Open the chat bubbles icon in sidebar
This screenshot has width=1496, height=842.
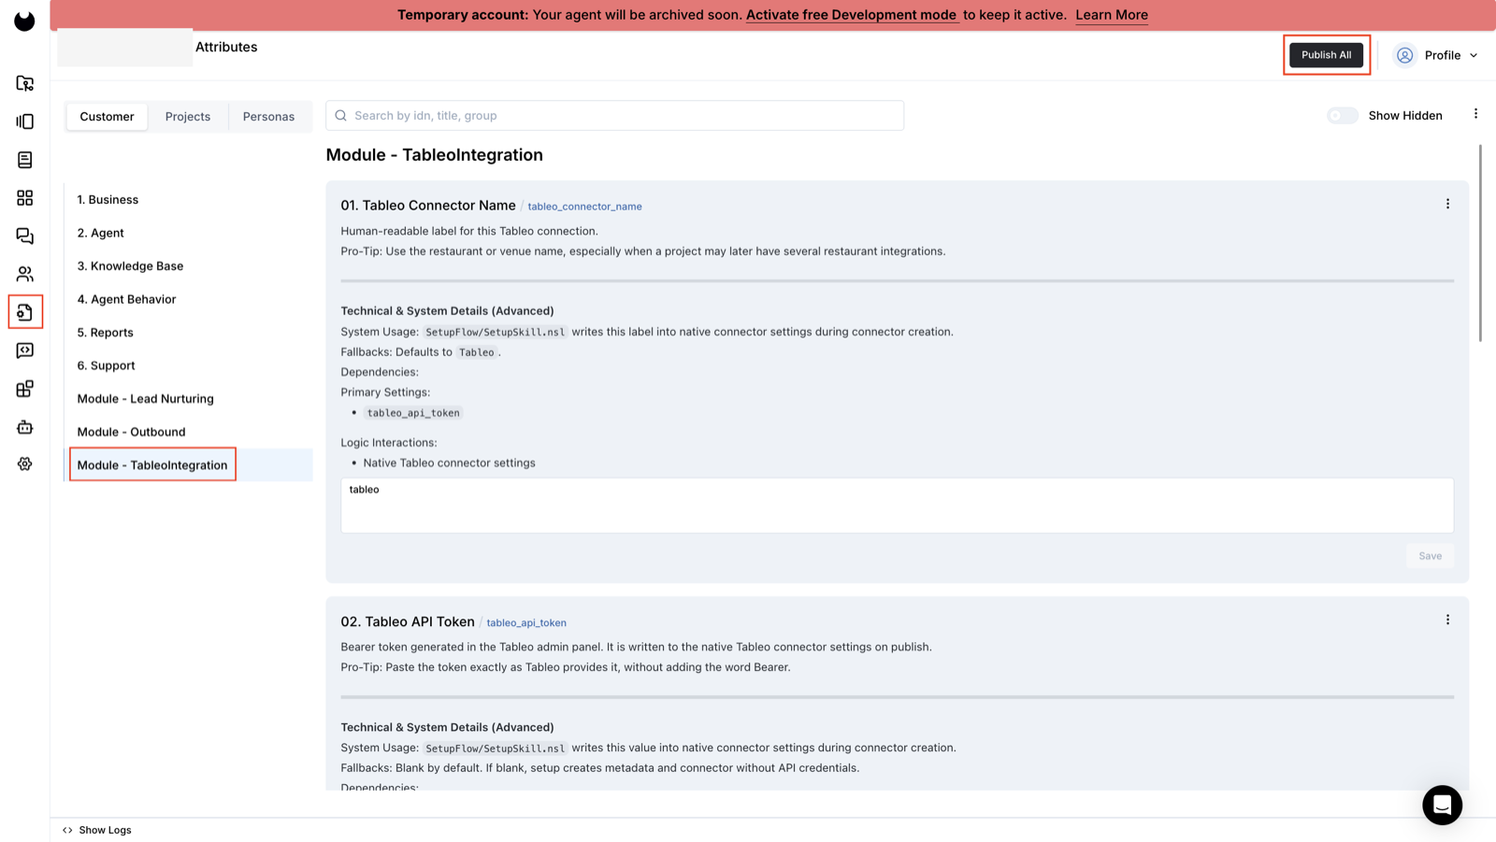point(24,236)
